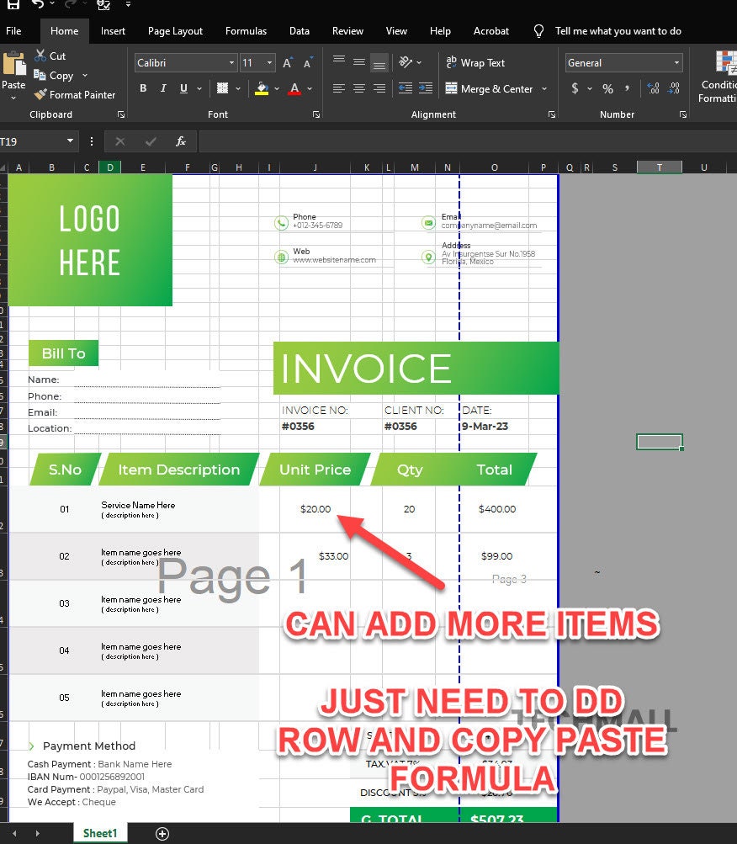Apply the Percent Style format

click(607, 88)
